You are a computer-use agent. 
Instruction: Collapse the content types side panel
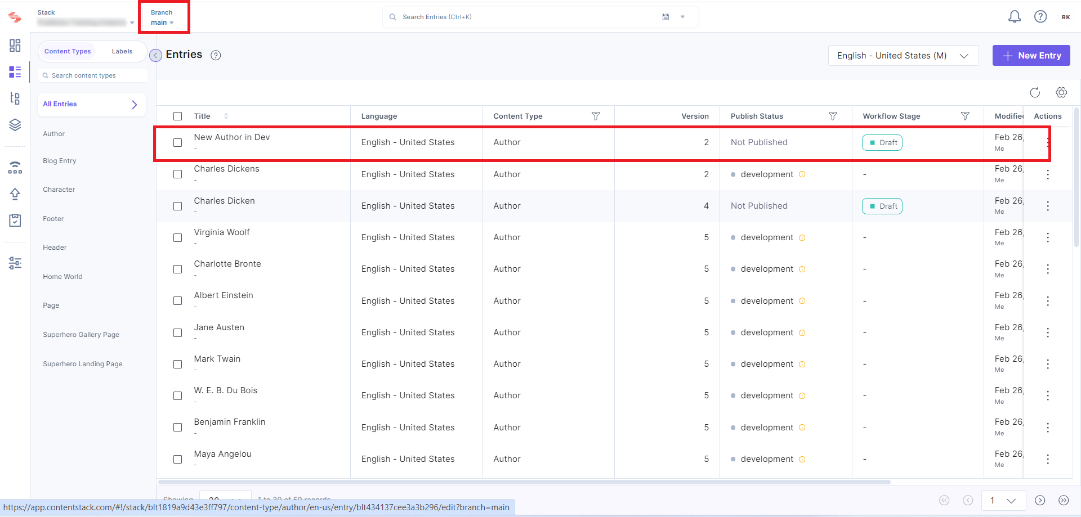point(156,55)
